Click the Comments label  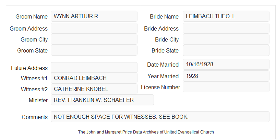(x=35, y=117)
